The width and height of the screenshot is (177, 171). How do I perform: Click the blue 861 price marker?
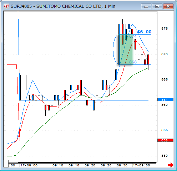pos(165,99)
